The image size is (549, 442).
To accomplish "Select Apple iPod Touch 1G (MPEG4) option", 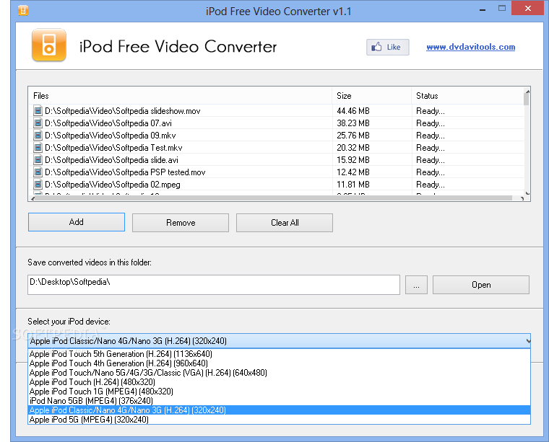I will pos(279,392).
